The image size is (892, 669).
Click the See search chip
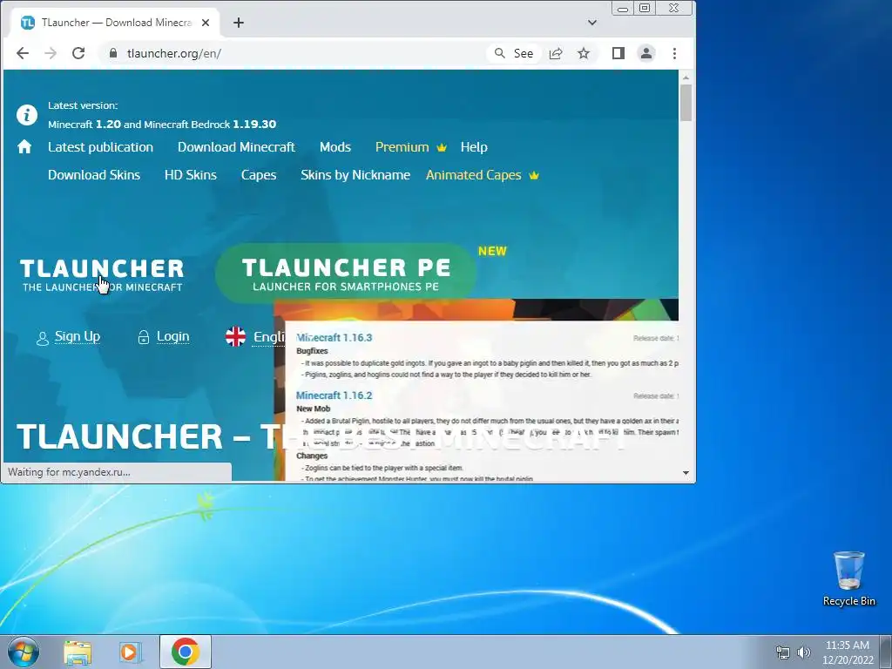pos(514,53)
